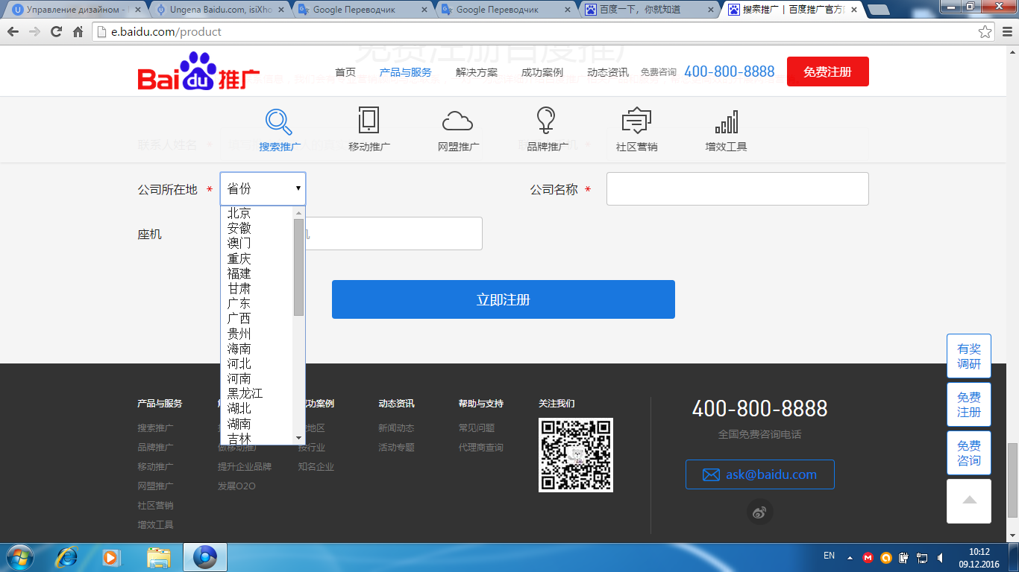Open 活动专题 footer link

(x=396, y=448)
